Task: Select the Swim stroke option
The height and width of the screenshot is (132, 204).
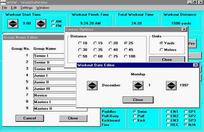Action: pyautogui.click(x=140, y=112)
